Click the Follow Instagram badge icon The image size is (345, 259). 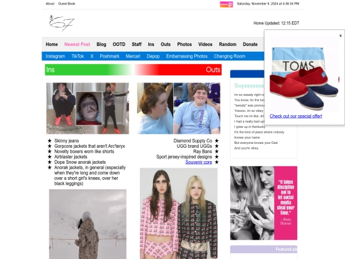[x=226, y=4]
